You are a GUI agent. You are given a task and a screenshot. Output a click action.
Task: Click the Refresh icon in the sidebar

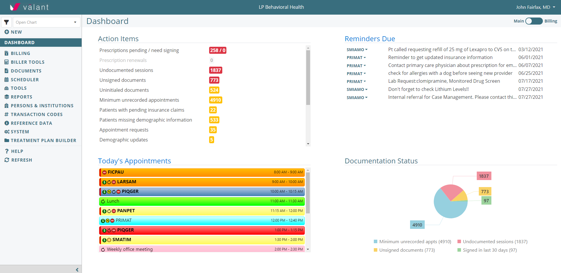click(x=7, y=160)
